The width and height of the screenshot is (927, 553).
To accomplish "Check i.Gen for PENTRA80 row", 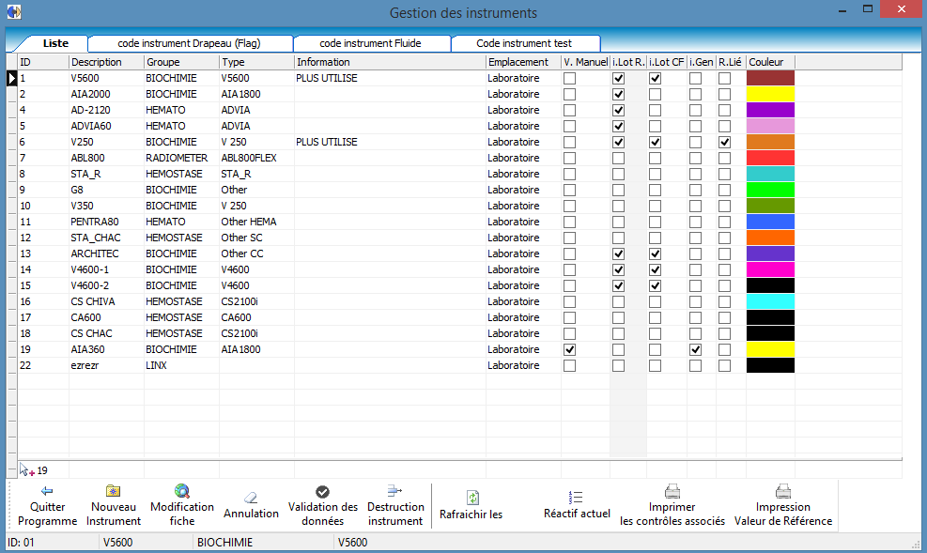I will click(695, 223).
